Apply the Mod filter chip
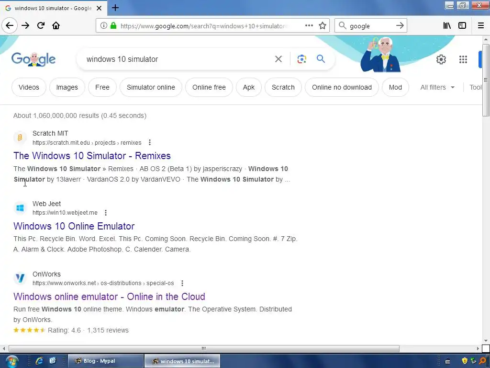 point(395,87)
